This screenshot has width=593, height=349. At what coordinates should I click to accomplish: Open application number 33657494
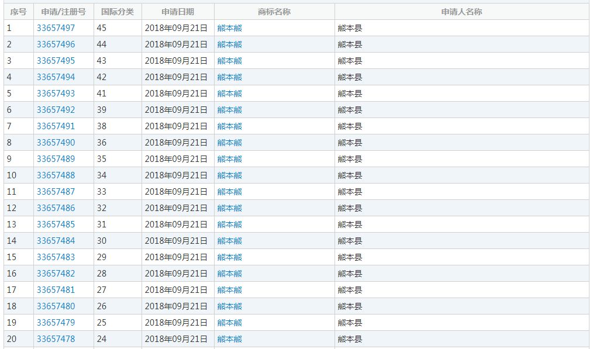pos(56,77)
